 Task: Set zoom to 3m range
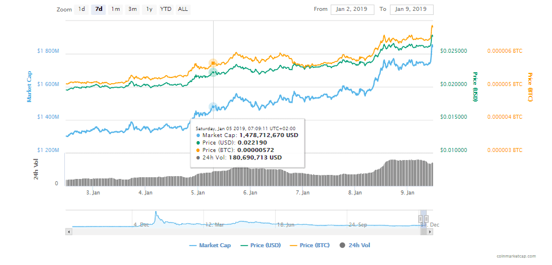[x=133, y=9]
